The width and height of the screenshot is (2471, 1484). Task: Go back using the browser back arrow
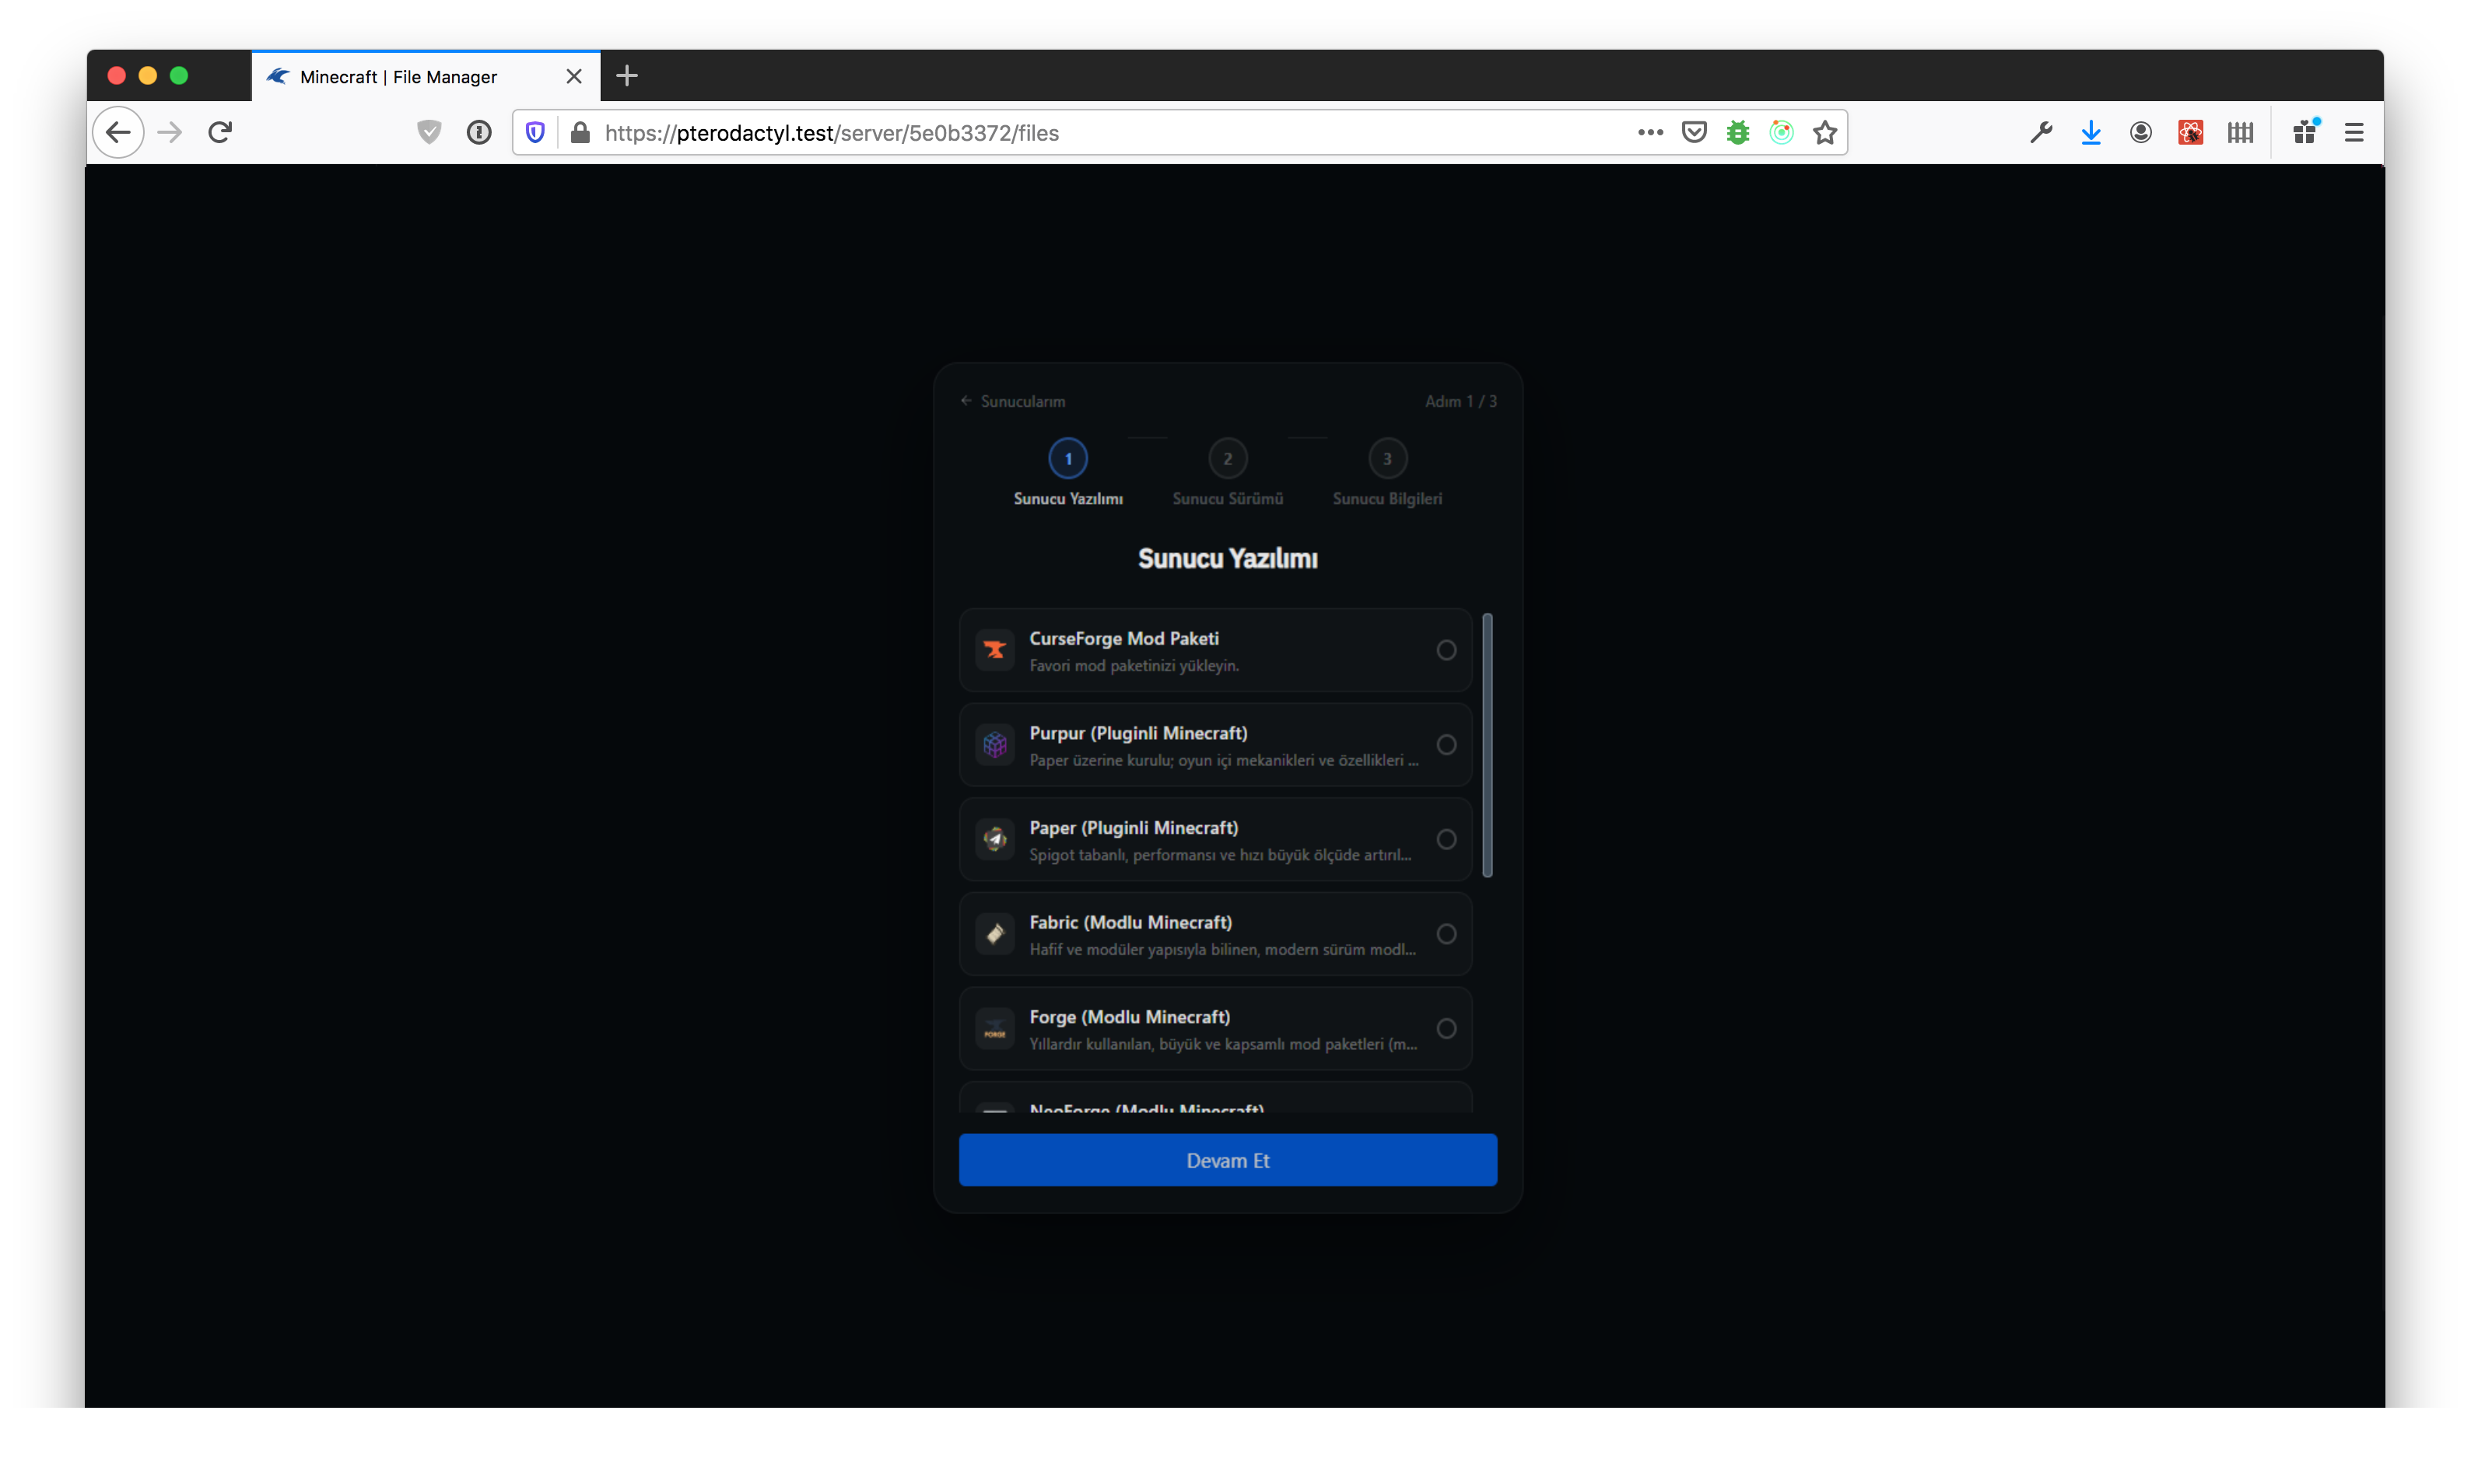(118, 132)
